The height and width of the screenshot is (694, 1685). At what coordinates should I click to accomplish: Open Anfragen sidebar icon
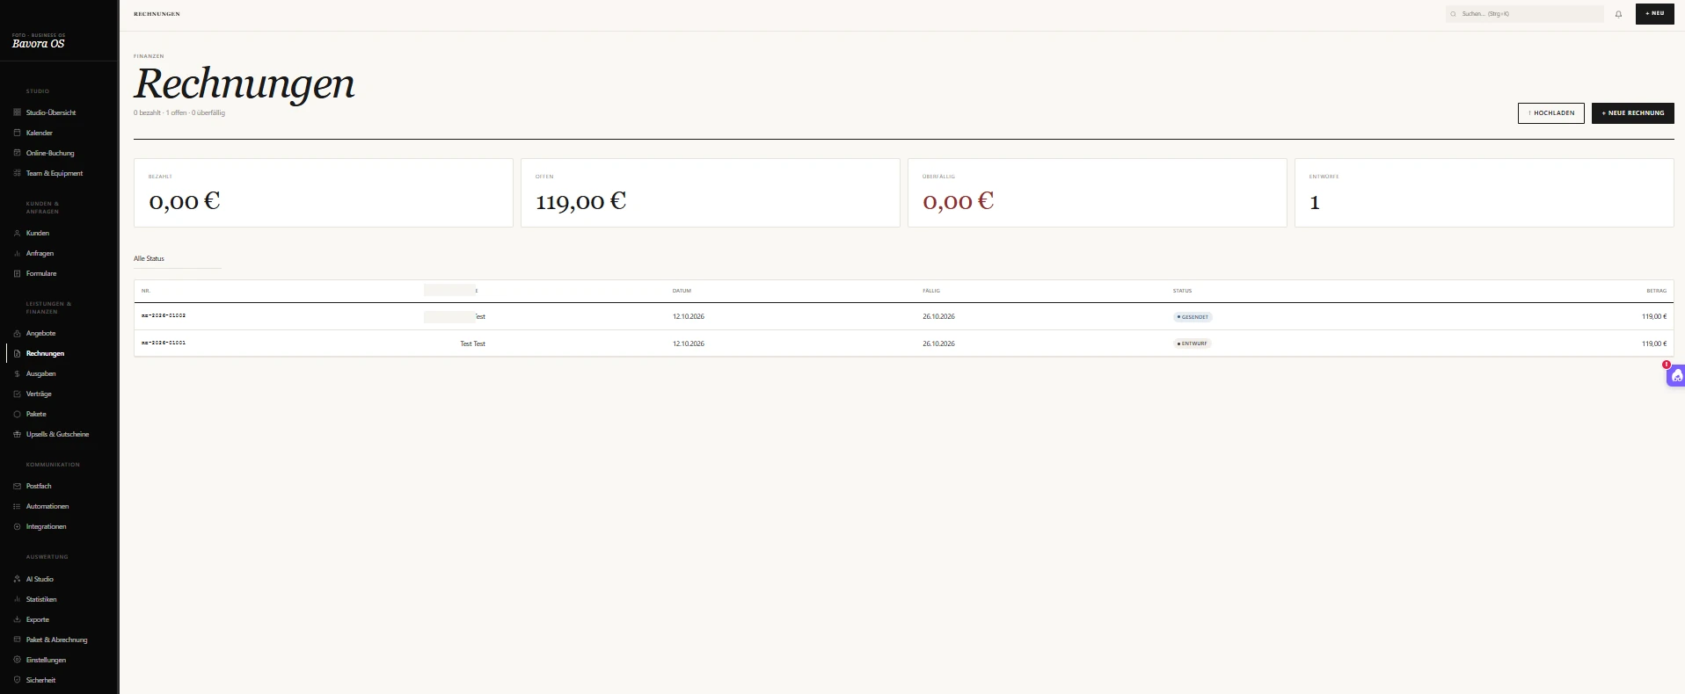(x=17, y=253)
